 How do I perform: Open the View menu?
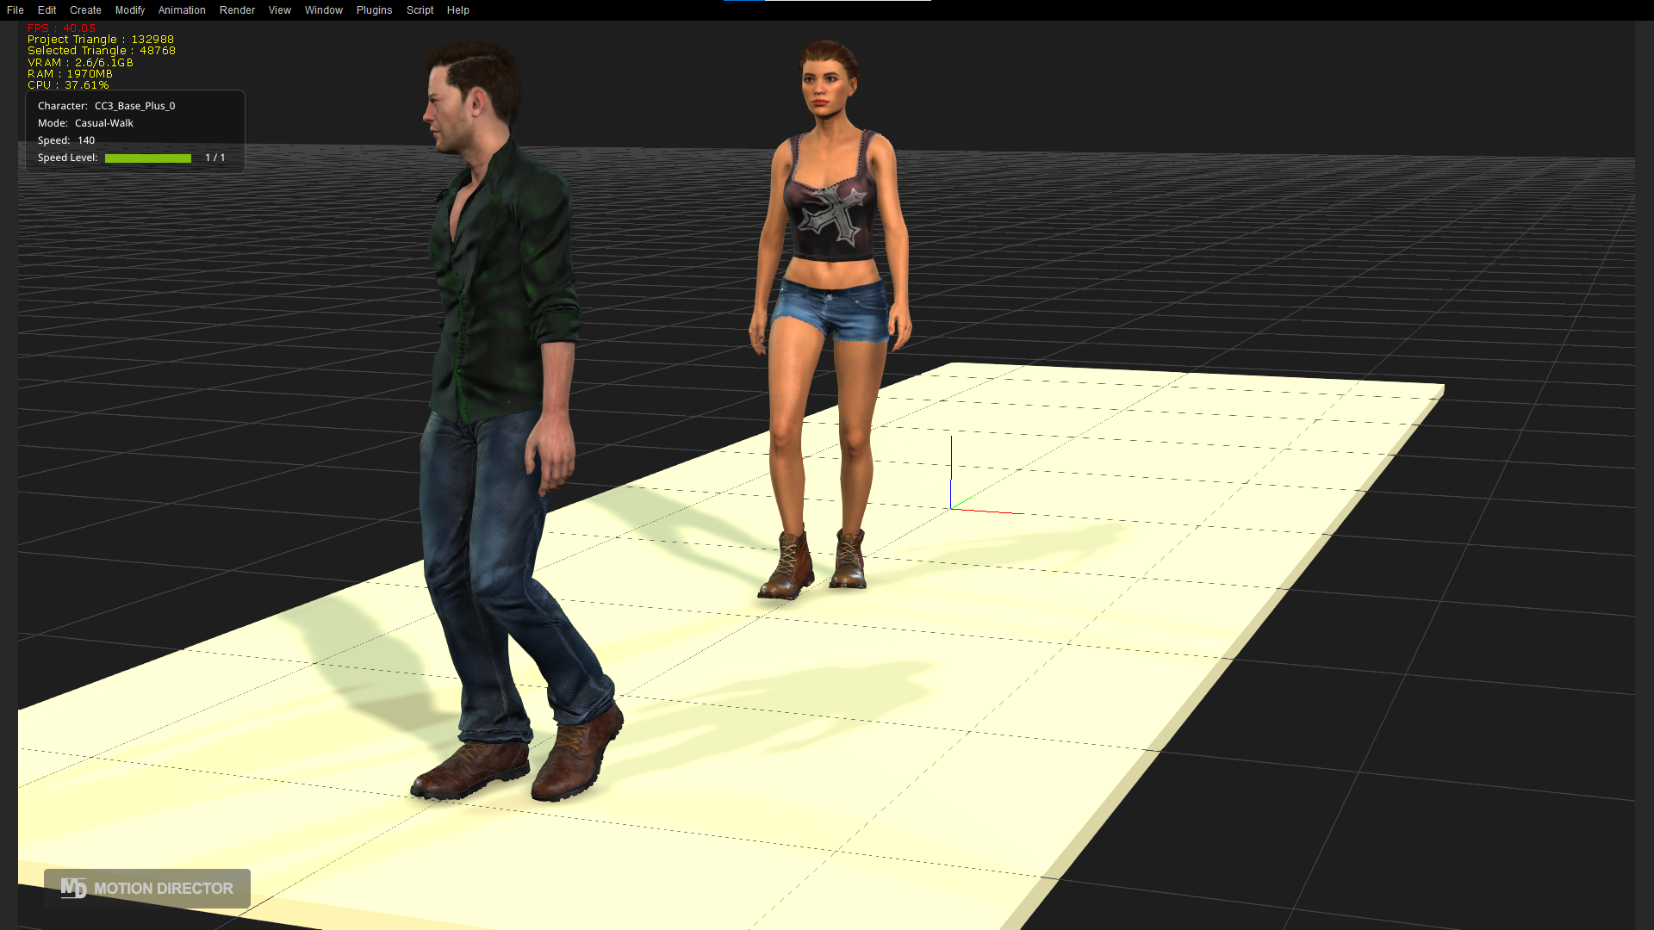click(279, 10)
